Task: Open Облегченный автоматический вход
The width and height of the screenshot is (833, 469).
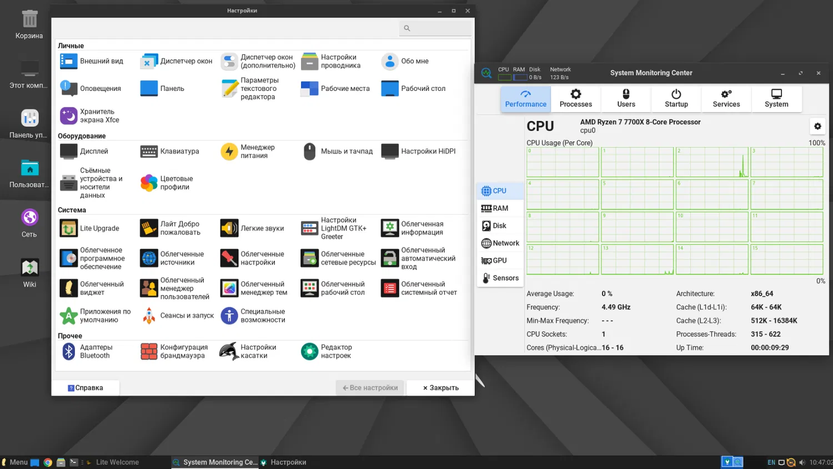Action: pos(419,258)
